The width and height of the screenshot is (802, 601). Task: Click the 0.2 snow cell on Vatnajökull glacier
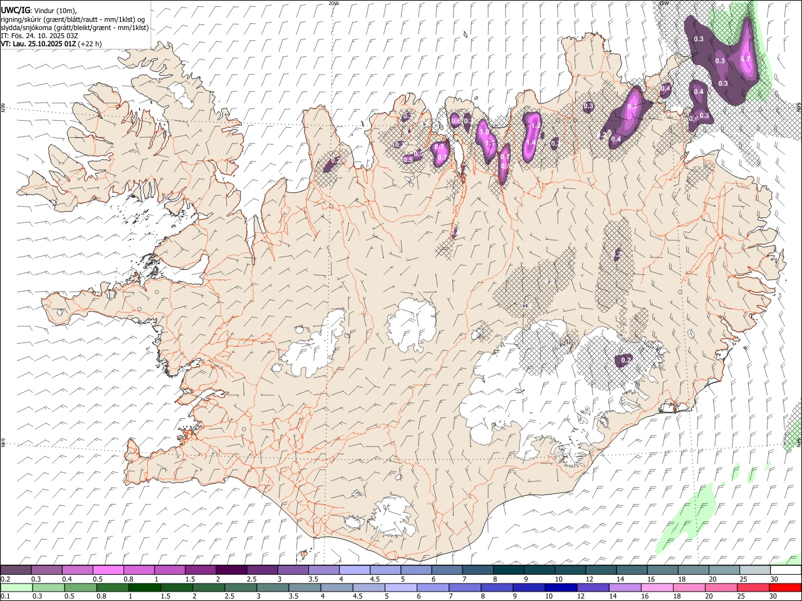[x=625, y=360]
